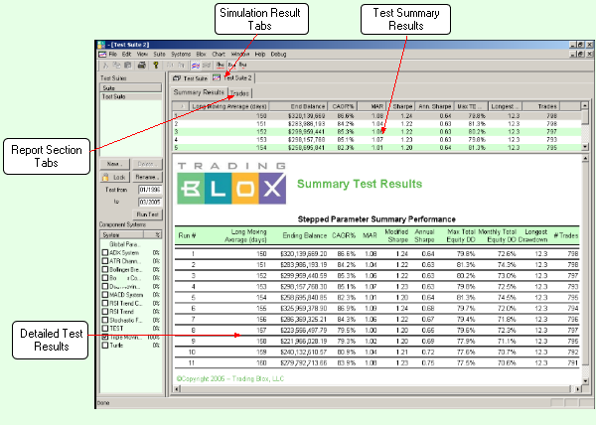
Task: Switch to the Trades report tab
Action: 239,93
